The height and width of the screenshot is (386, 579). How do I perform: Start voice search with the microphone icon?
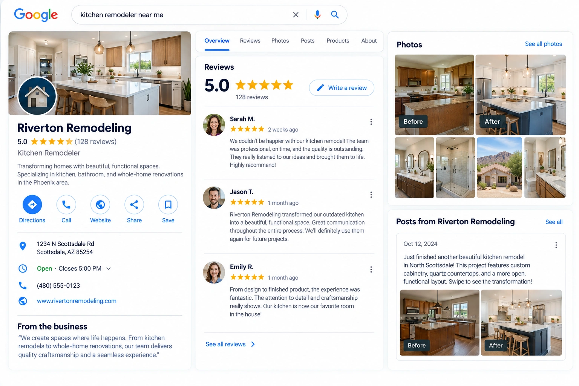coord(317,15)
